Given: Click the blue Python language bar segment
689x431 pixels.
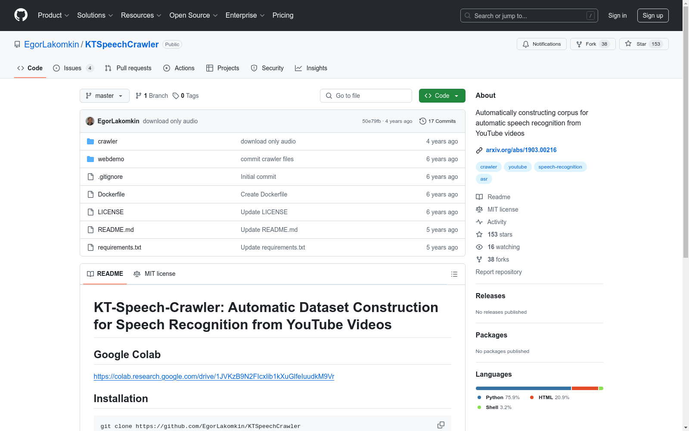Looking at the screenshot, I should click(523, 388).
